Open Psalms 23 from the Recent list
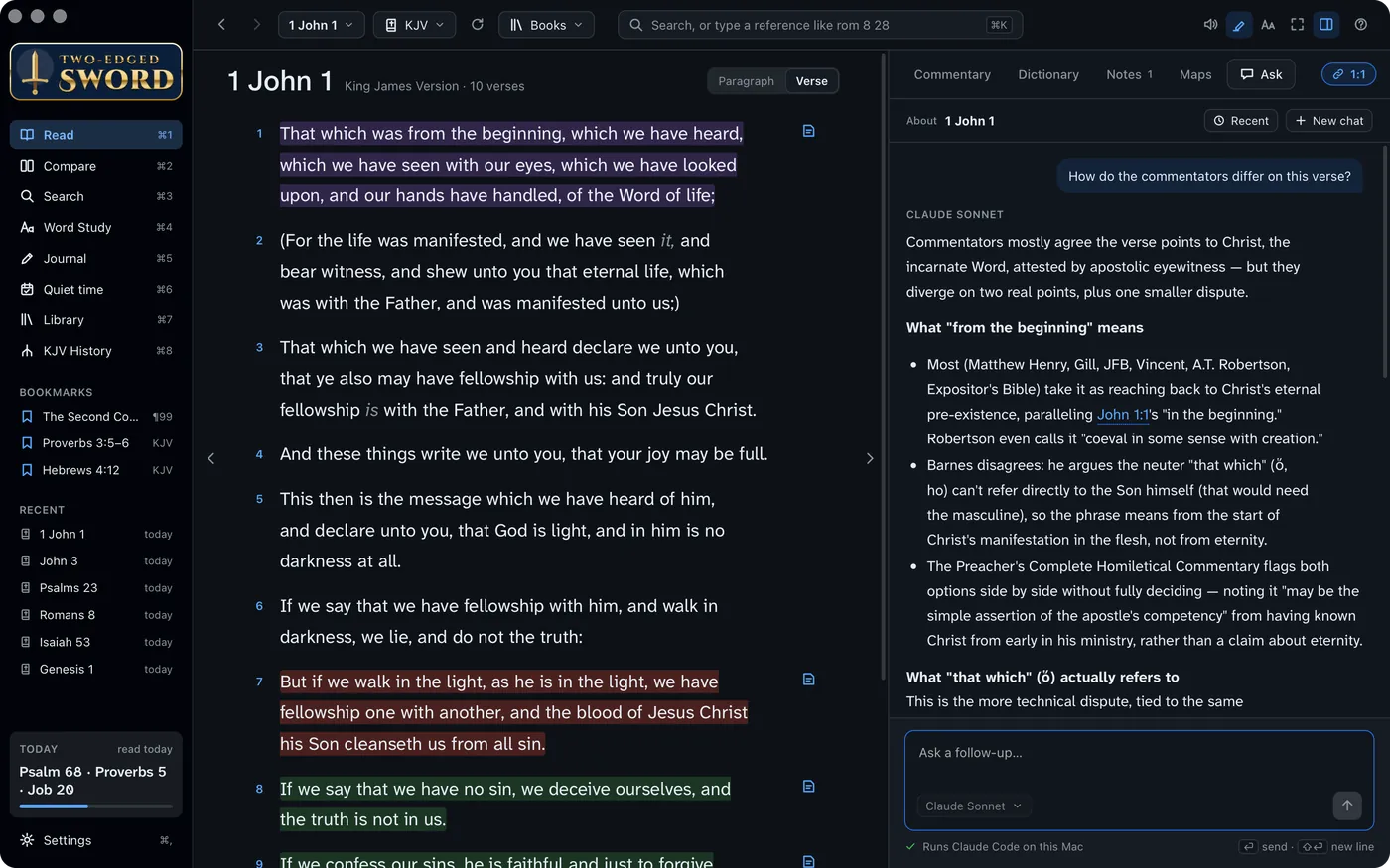 pos(96,588)
